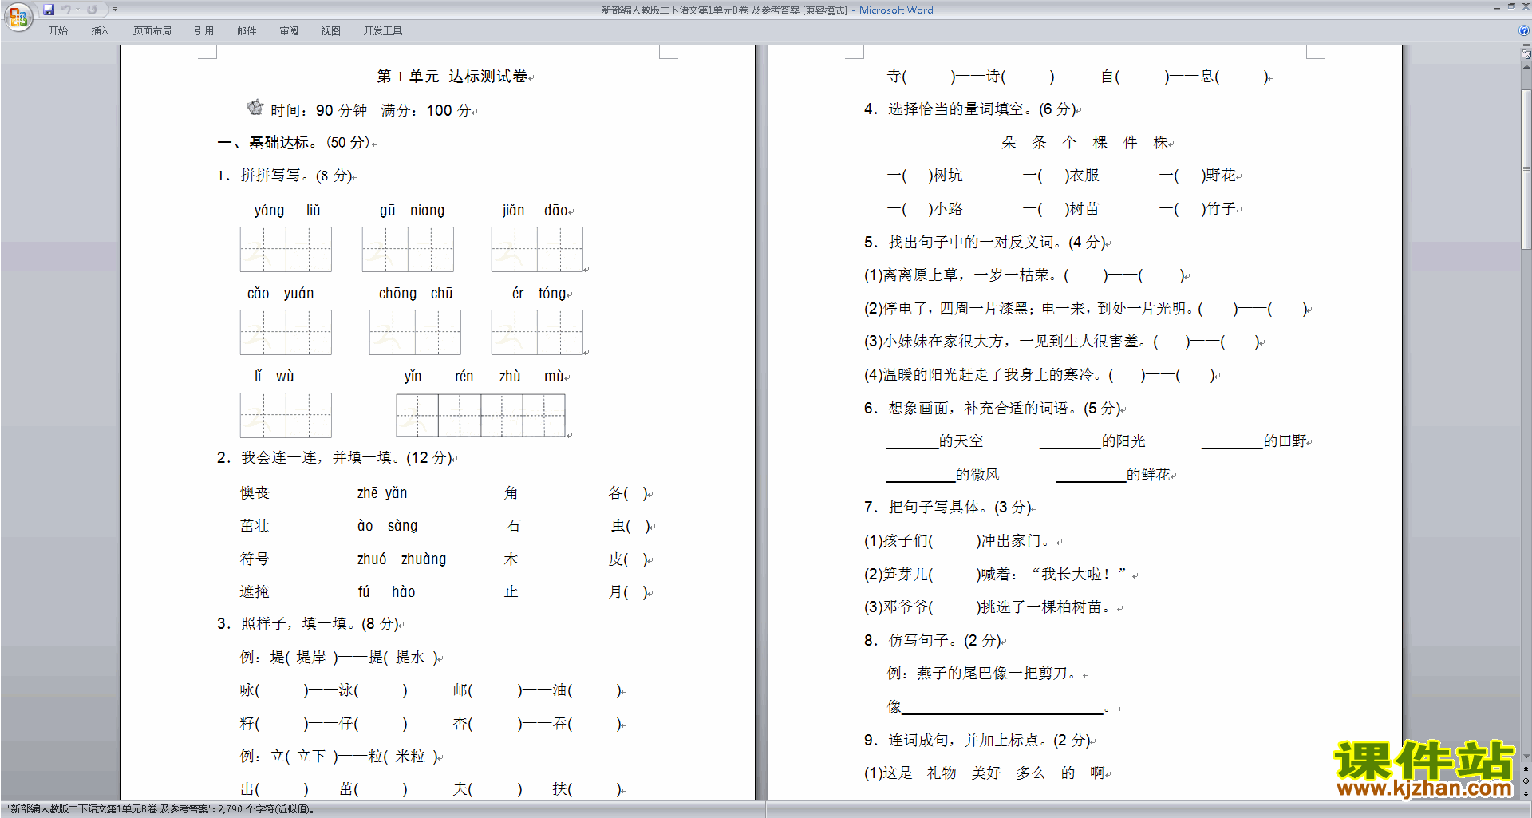
Task: Click the four-cell grid under yǐn rén zhù mù
Action: pyautogui.click(x=480, y=415)
